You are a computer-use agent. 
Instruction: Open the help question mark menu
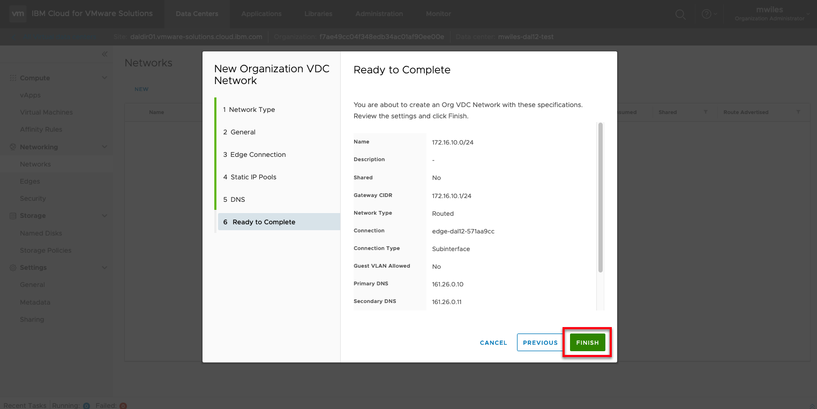point(707,14)
